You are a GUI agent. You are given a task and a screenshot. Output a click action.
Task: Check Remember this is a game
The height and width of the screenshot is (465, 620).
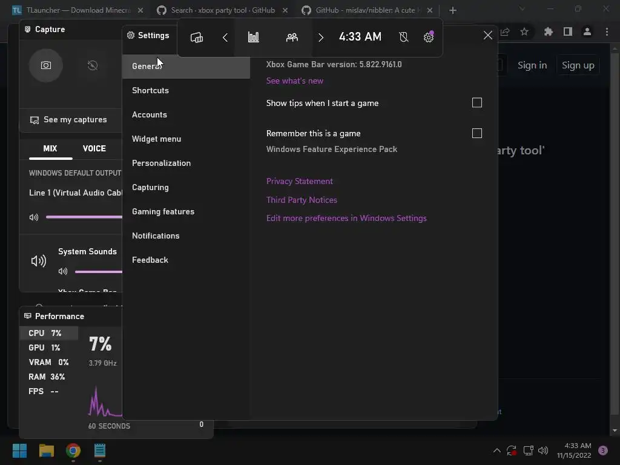pyautogui.click(x=477, y=133)
